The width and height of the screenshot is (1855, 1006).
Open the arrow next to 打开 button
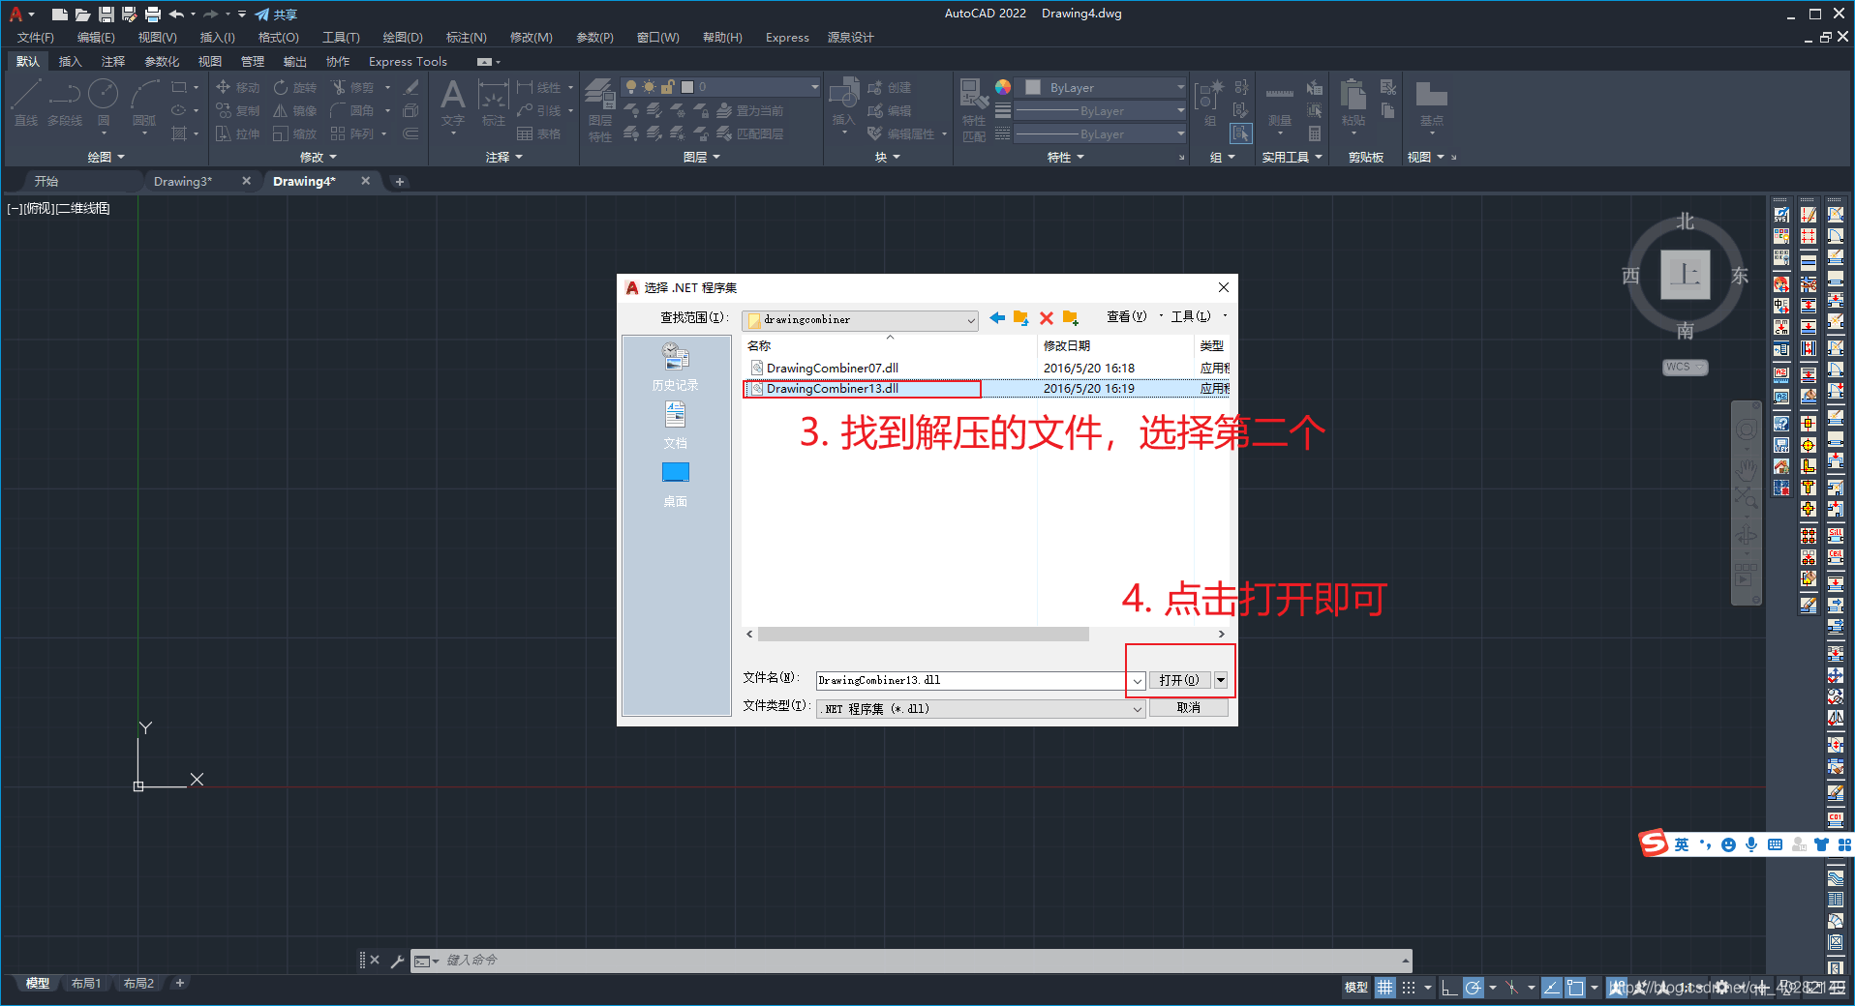pos(1221,680)
